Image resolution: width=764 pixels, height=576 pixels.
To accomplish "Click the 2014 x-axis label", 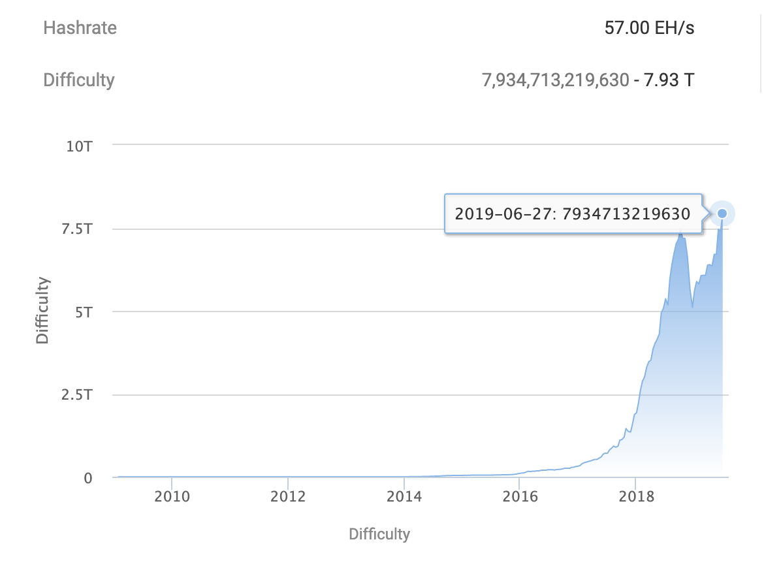I will point(404,498).
